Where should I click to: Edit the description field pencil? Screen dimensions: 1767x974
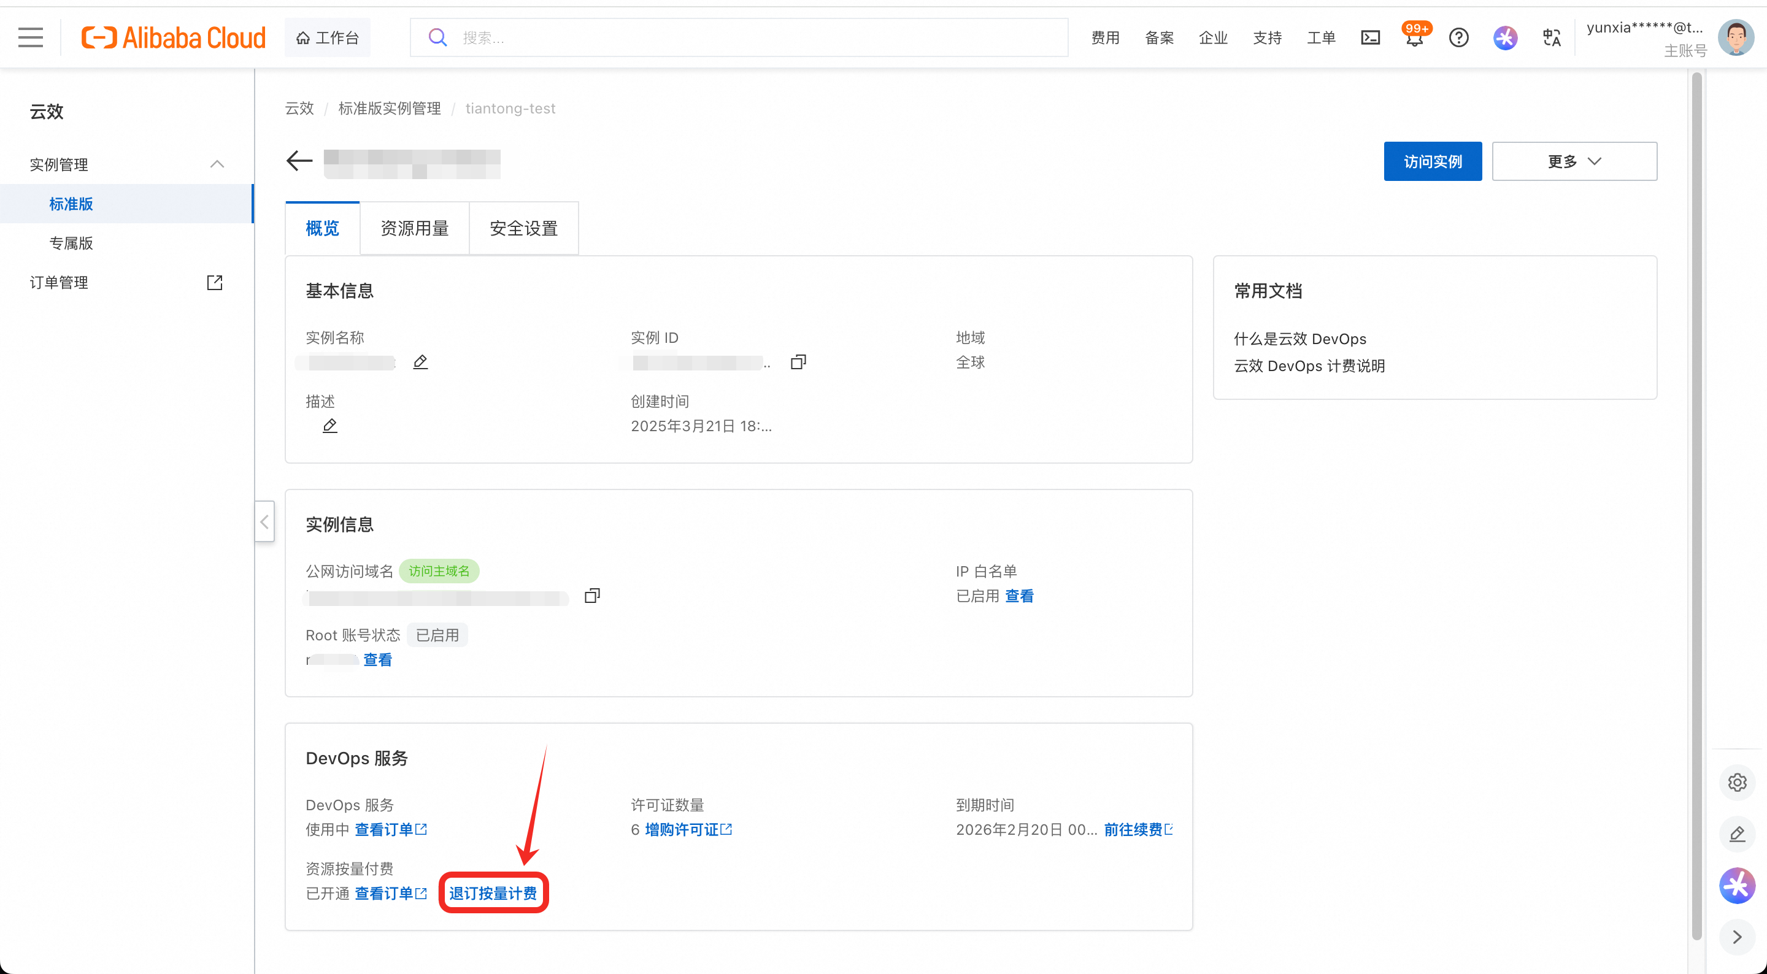(330, 426)
